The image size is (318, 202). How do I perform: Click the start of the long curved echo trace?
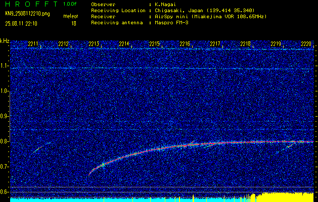(89, 174)
